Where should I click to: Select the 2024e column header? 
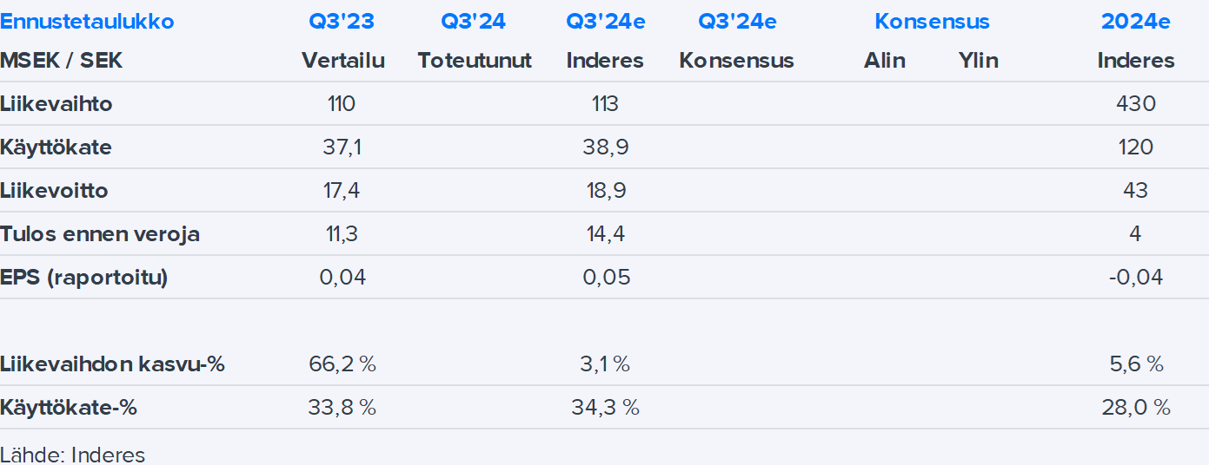point(1135,22)
